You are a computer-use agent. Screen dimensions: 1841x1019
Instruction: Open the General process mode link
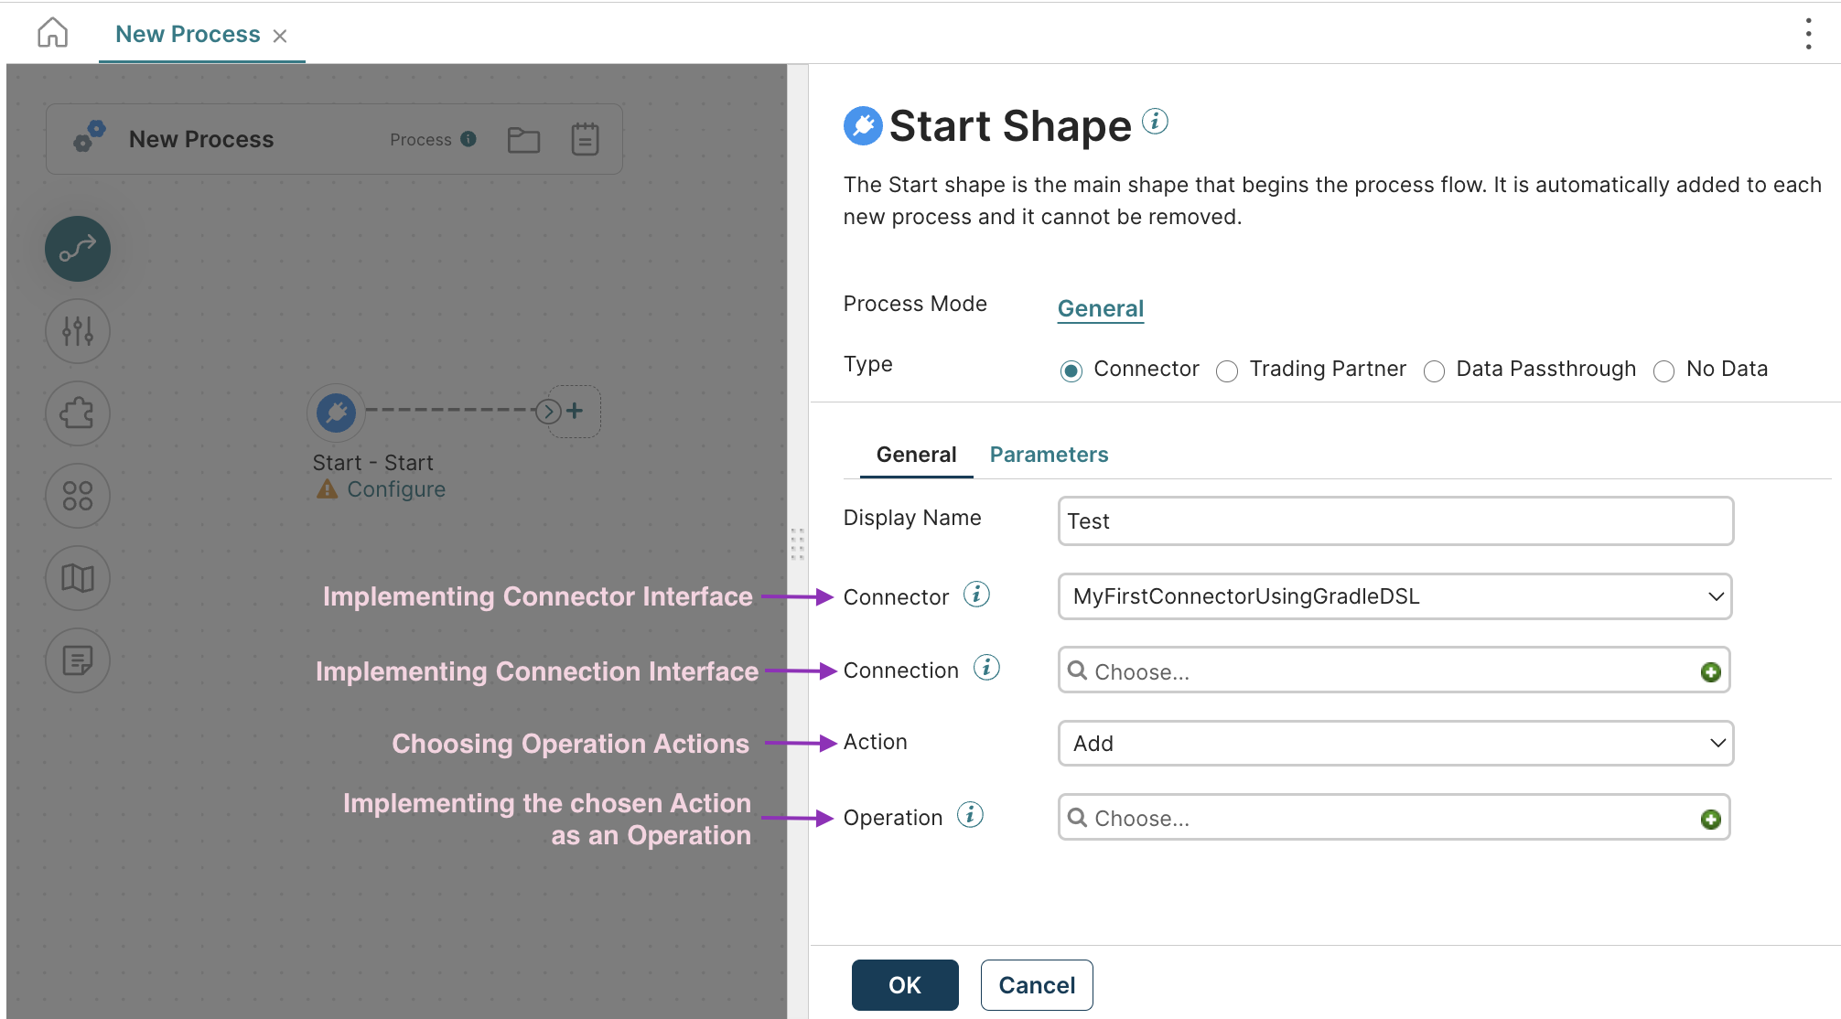[x=1100, y=308]
